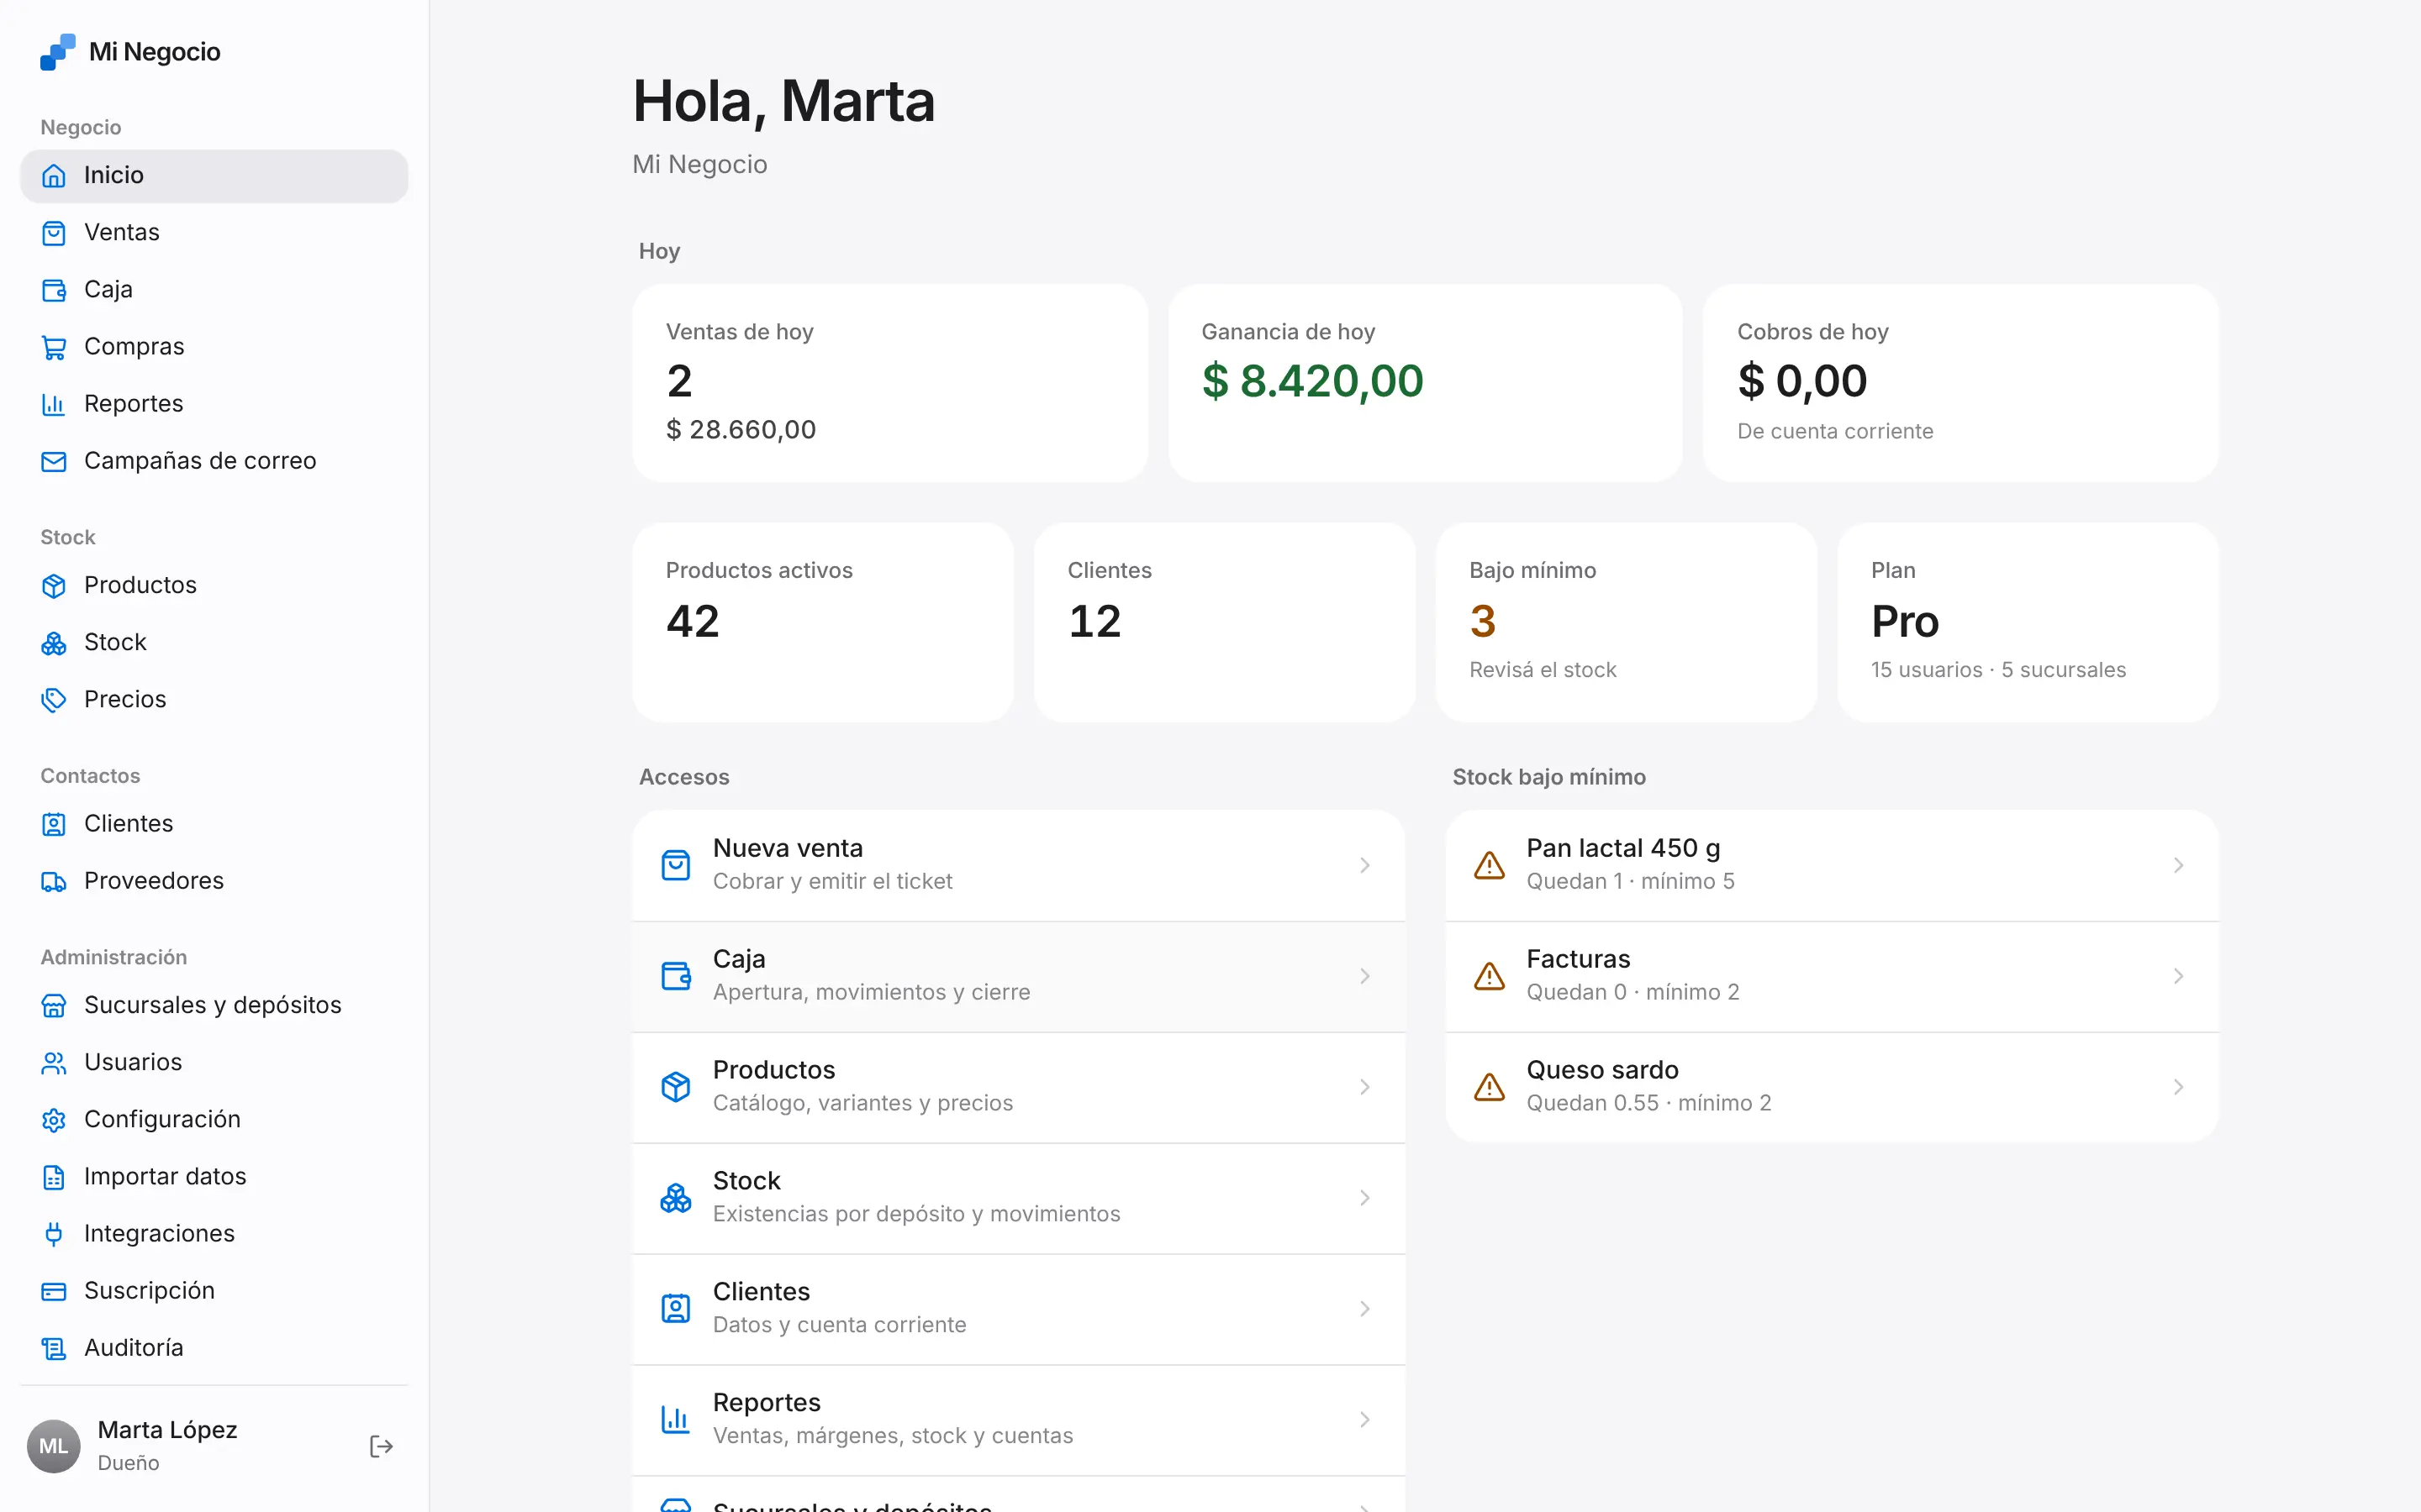Image resolution: width=2421 pixels, height=1512 pixels.
Task: Expand Nueva venta with its chevron
Action: pos(1364,865)
